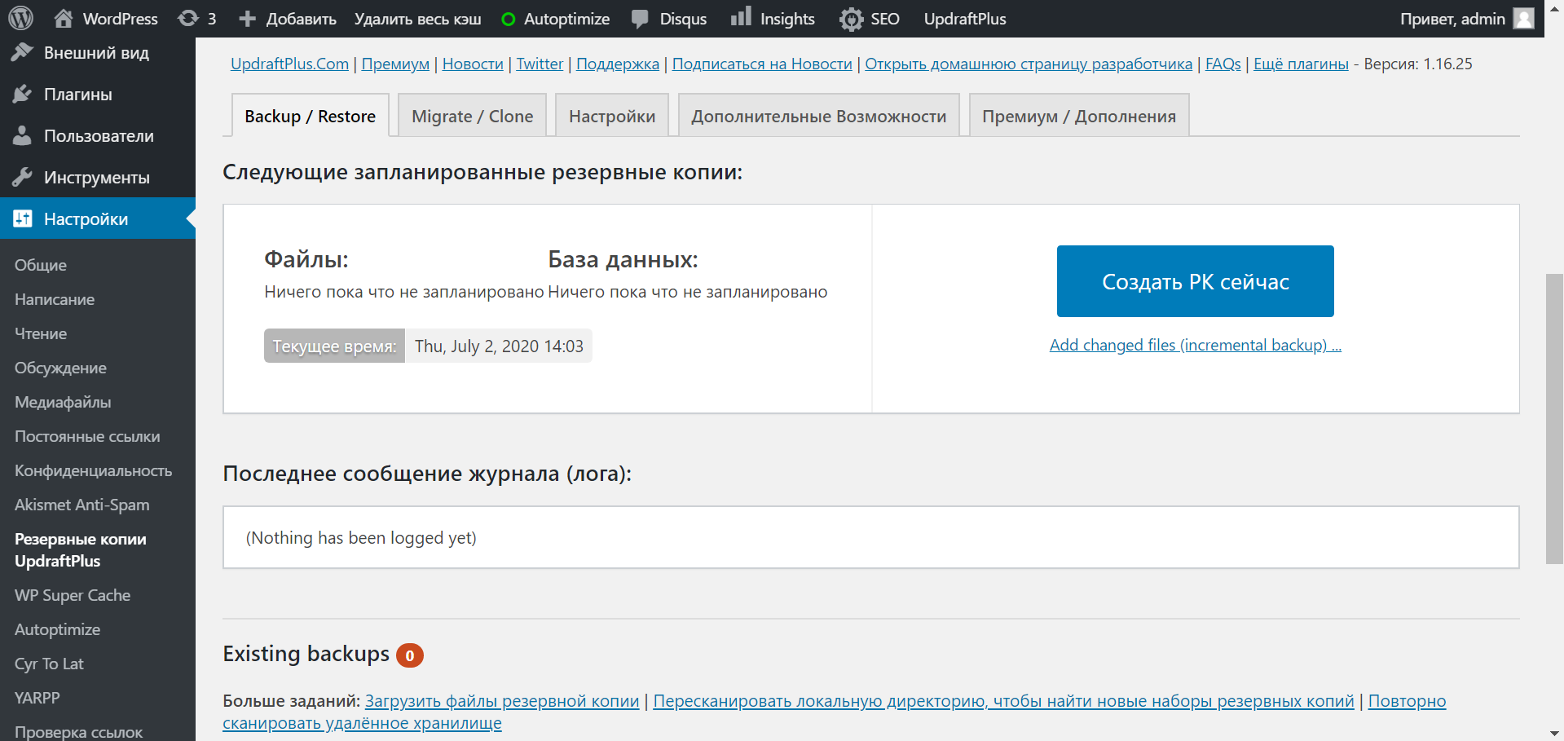Open the FAQs link
Viewport: 1564px width, 741px height.
pos(1223,64)
